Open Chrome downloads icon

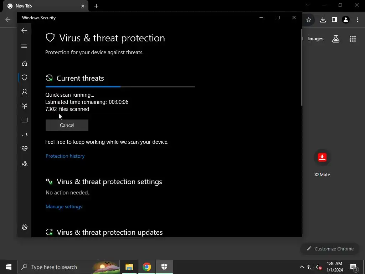click(323, 20)
